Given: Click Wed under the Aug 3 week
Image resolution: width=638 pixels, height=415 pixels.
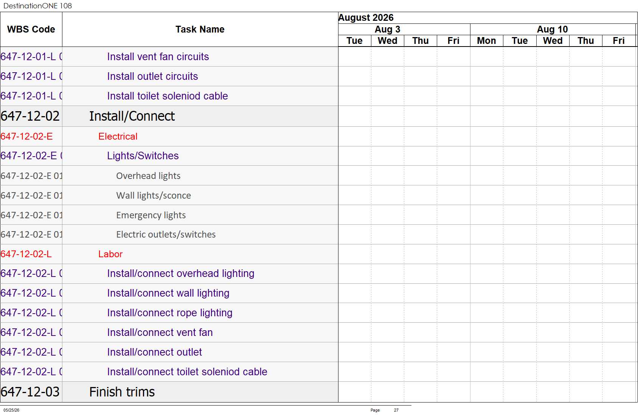Looking at the screenshot, I should (x=387, y=40).
